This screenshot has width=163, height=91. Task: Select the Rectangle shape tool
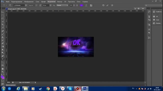point(3,65)
